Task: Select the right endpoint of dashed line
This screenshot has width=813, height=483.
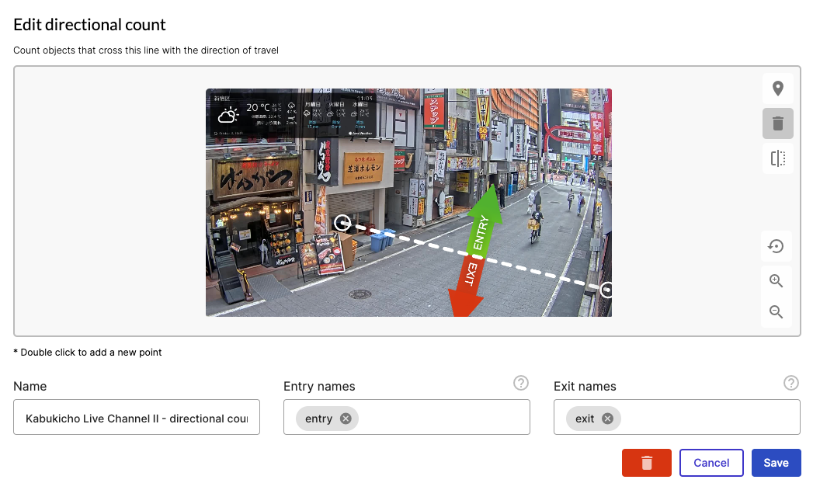Action: click(x=606, y=290)
